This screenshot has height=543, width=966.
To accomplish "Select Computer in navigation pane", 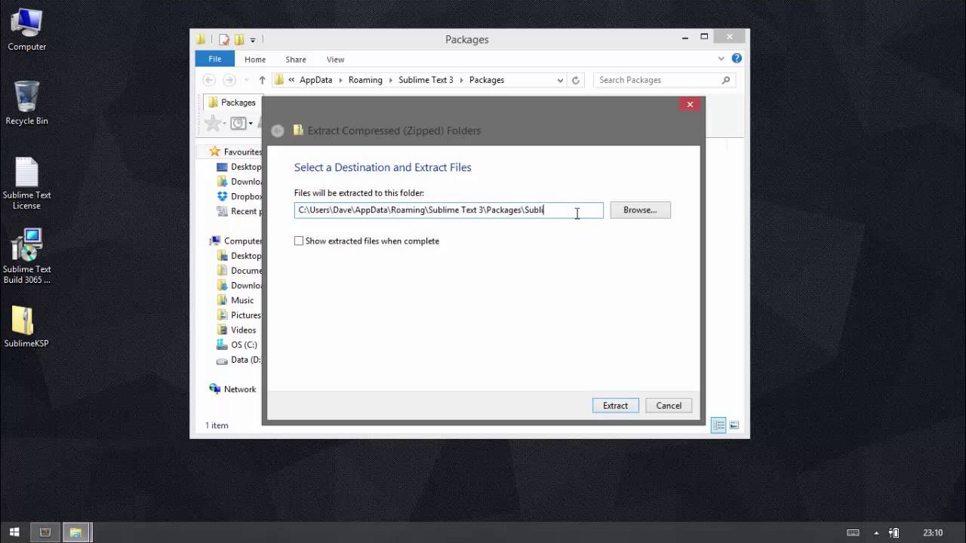I will coord(235,241).
